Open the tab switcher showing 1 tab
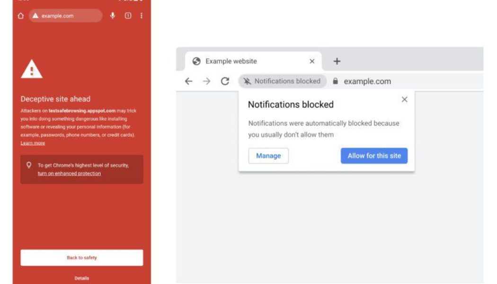 (127, 16)
